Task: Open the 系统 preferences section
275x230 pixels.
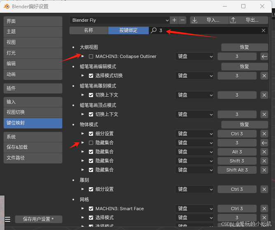Action: coord(33,137)
